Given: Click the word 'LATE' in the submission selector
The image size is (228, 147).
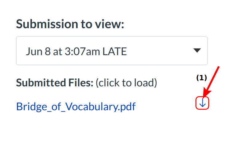Looking at the screenshot, I should click(114, 51).
